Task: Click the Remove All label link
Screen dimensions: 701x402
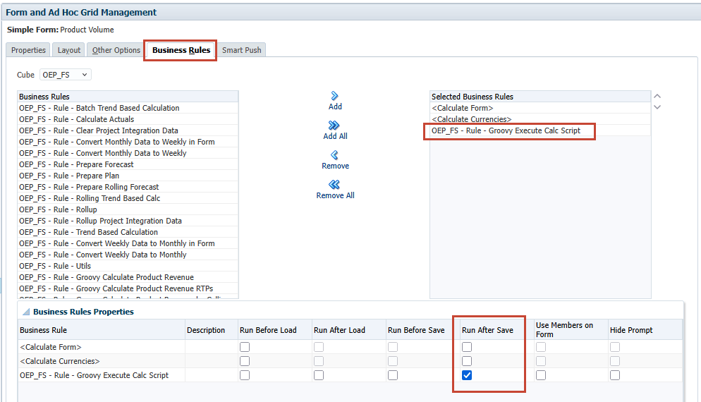Action: click(x=335, y=195)
